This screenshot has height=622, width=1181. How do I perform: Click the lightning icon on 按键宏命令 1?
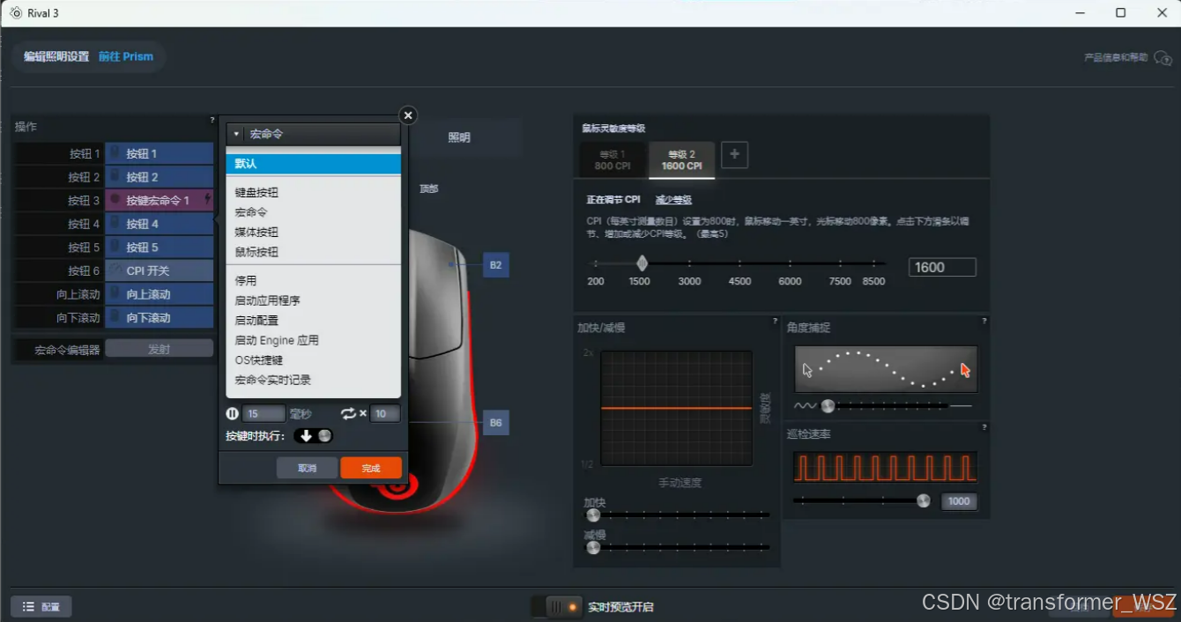click(x=207, y=200)
